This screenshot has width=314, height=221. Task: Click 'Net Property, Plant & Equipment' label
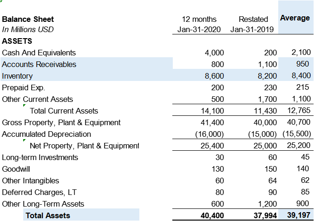85,146
